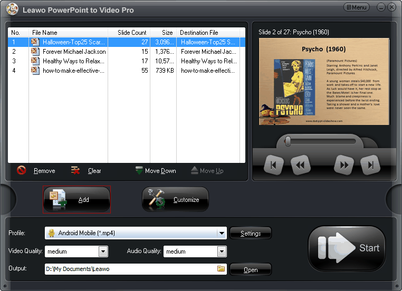Click the slide count cell 15
Viewport: 402px width, 291px height.
pos(145,52)
